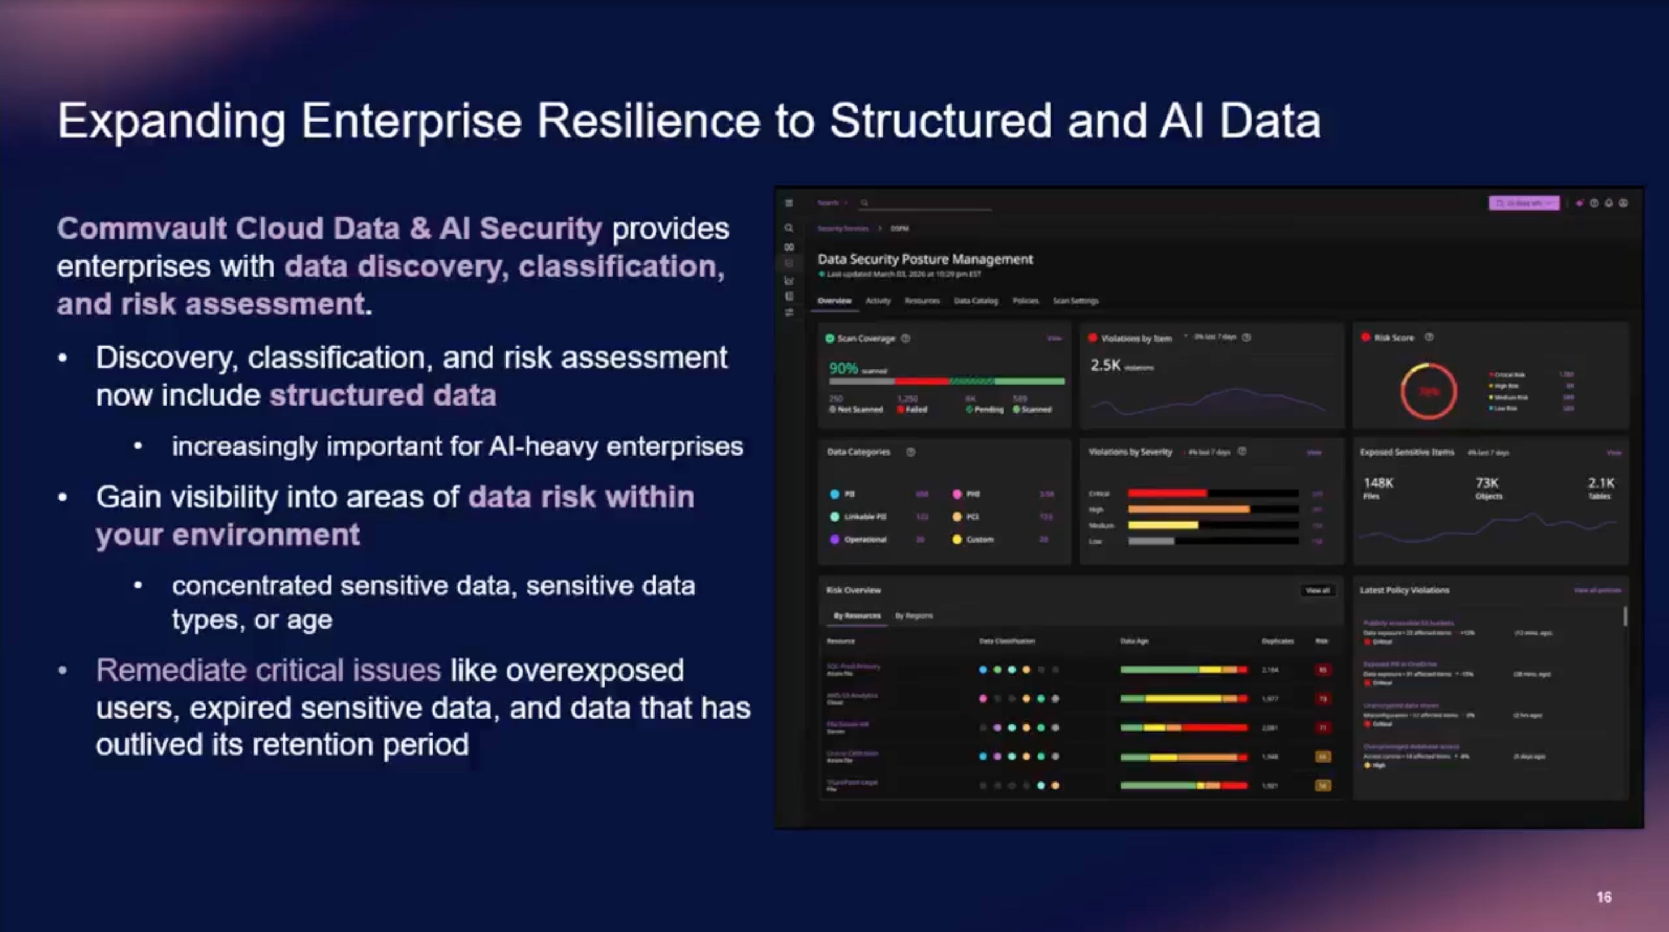Click the shield security icon in the sidebar
Image resolution: width=1669 pixels, height=932 pixels.
pos(790,263)
